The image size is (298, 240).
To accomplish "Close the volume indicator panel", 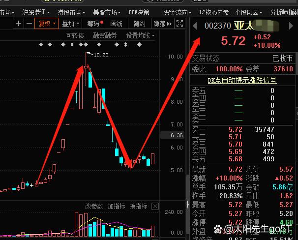I will click(x=155, y=206).
